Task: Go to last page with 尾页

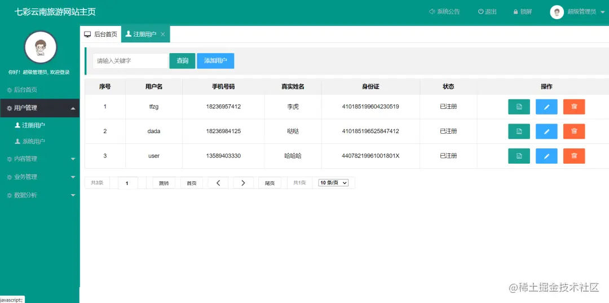Action: [x=270, y=183]
